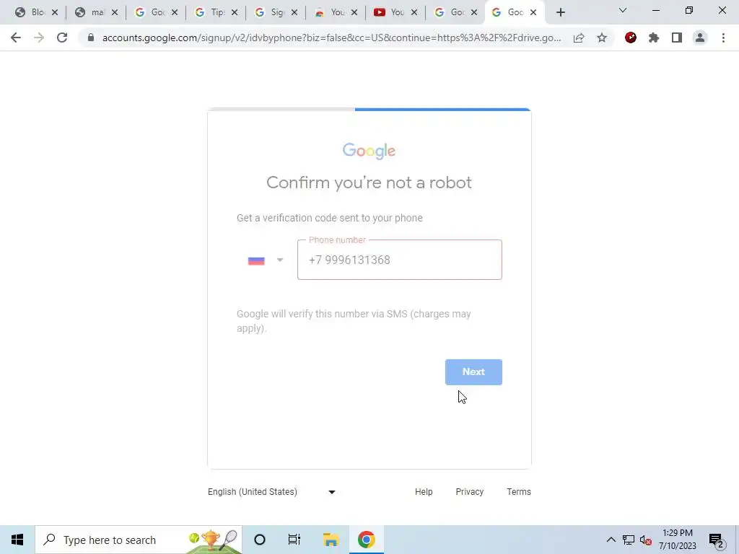The image size is (739, 554).
Task: Close the YouTube tab
Action: coord(414,13)
